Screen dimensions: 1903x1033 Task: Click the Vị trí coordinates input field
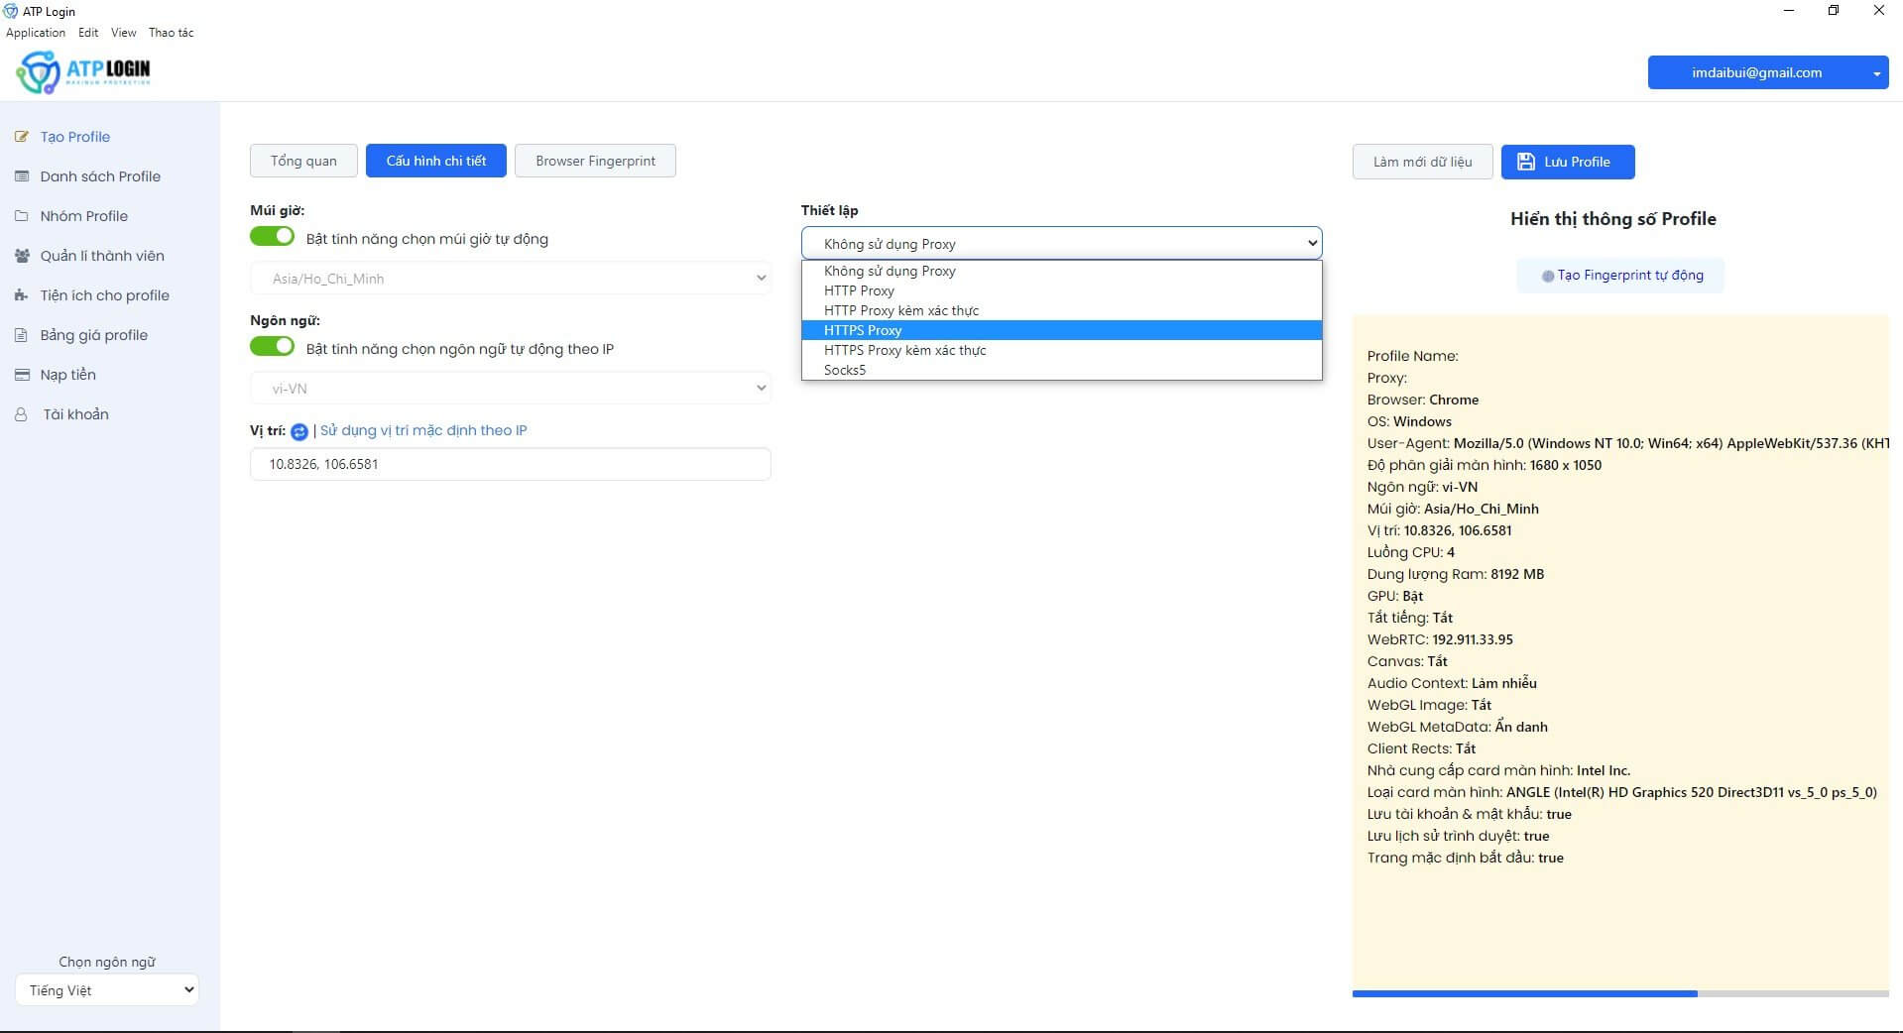511,464
